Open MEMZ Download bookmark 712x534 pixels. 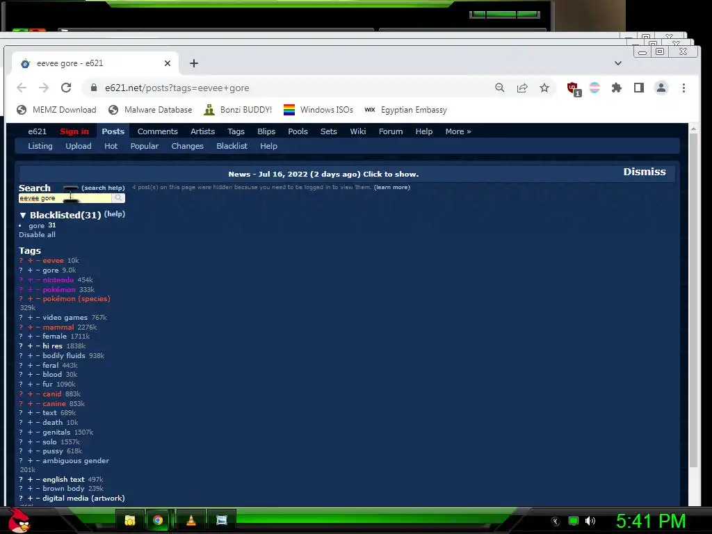[x=56, y=110]
